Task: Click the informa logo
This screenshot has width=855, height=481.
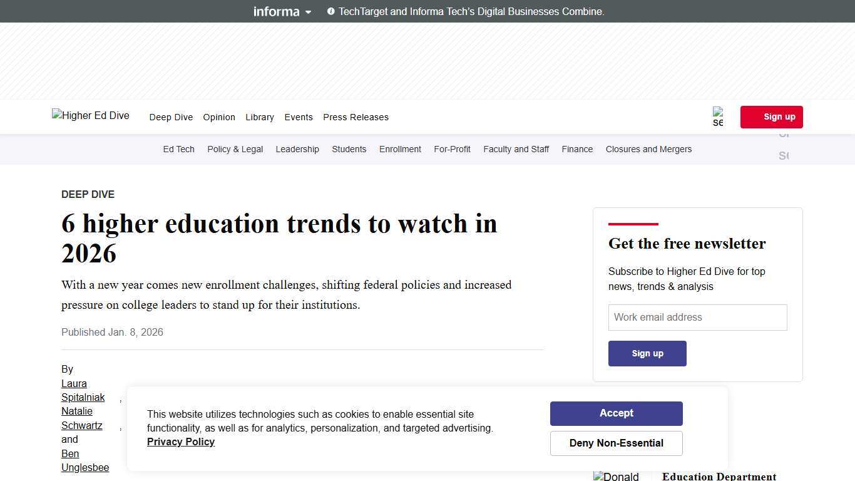Action: pyautogui.click(x=276, y=11)
